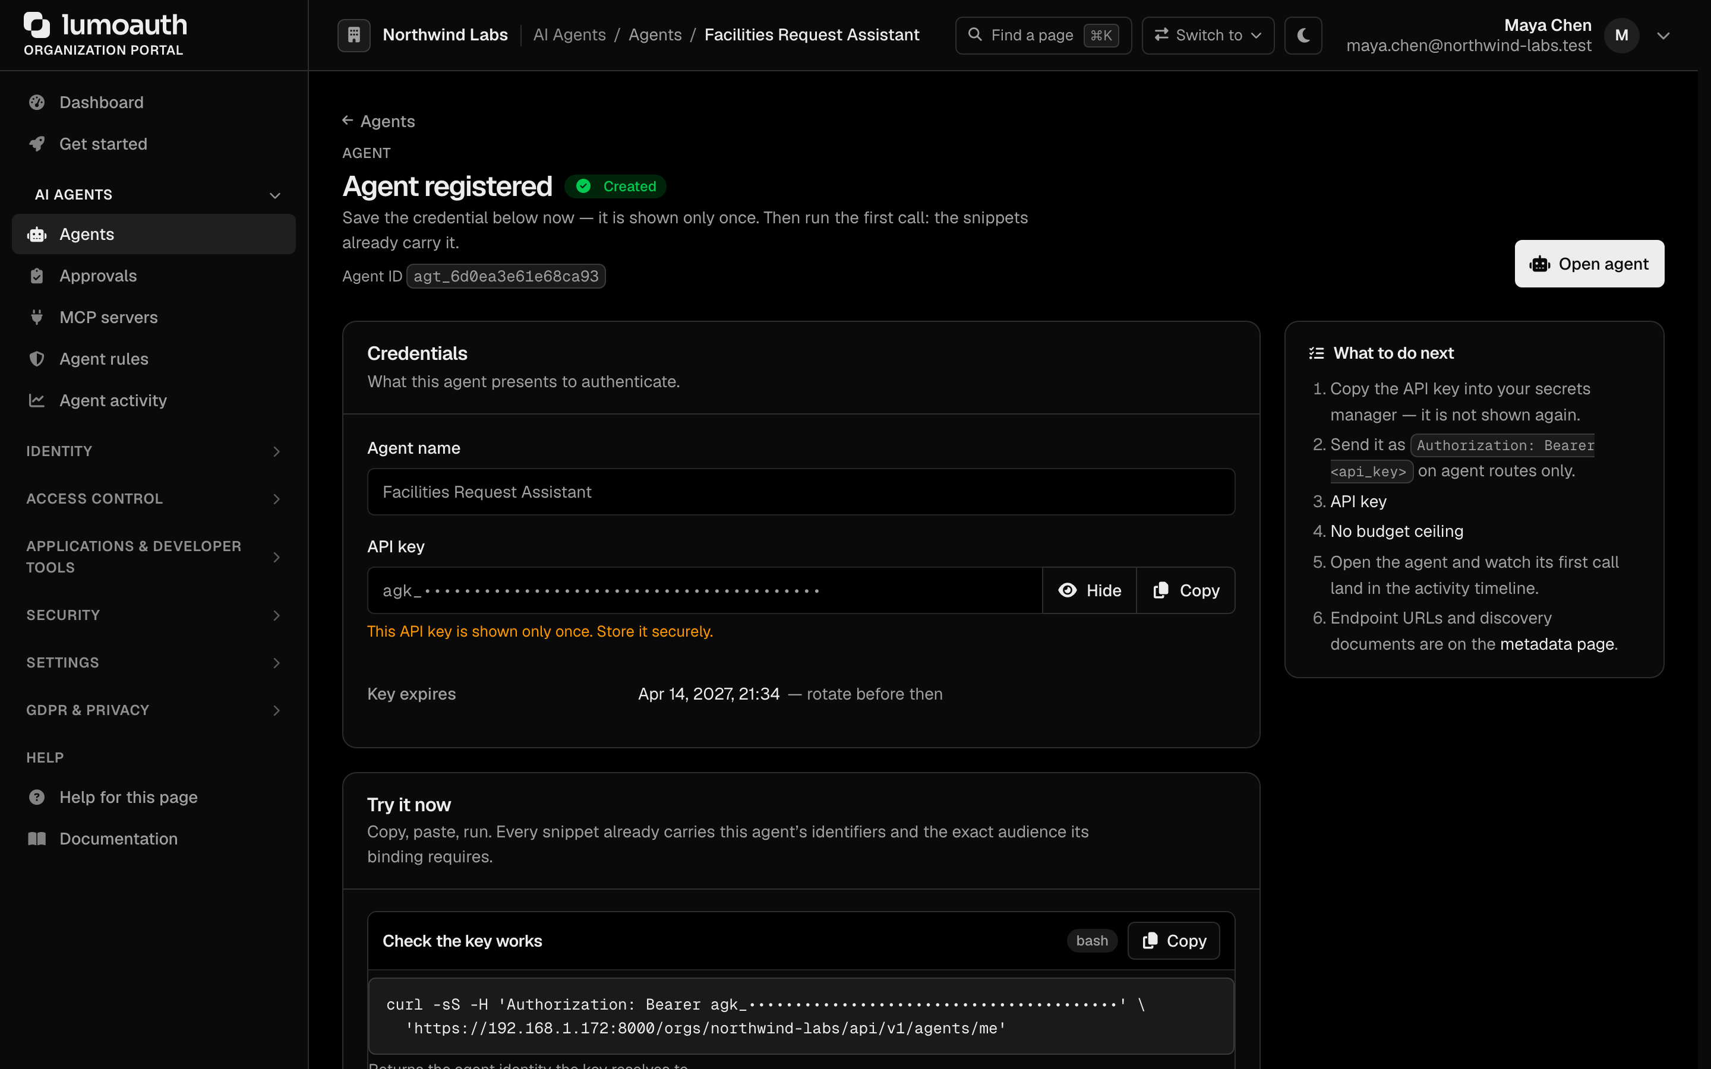Focus the Find a page search box
This screenshot has height=1069, width=1711.
pyautogui.click(x=1043, y=34)
